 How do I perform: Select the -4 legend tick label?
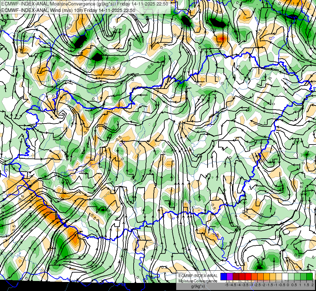point(239,285)
